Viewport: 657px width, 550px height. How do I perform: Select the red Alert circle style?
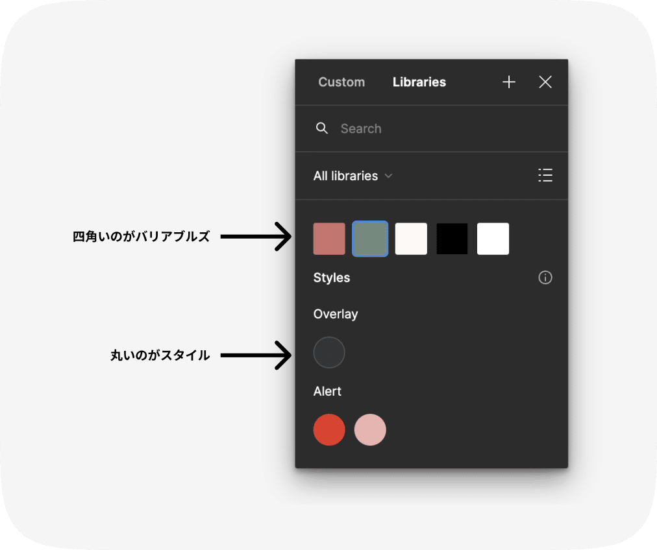pos(329,430)
